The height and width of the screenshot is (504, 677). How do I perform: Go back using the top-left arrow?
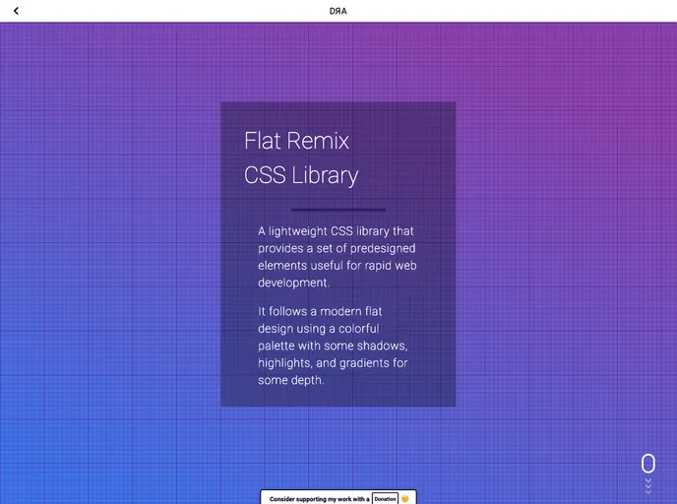click(16, 11)
